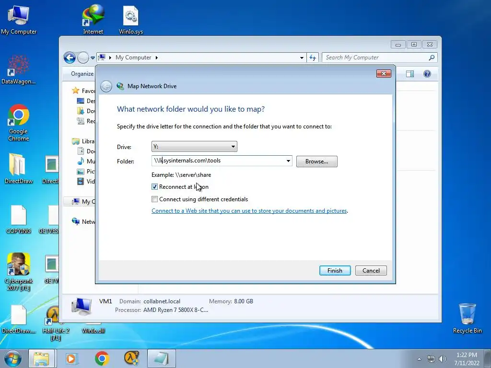Open Chrome from taskbar

click(x=102, y=358)
